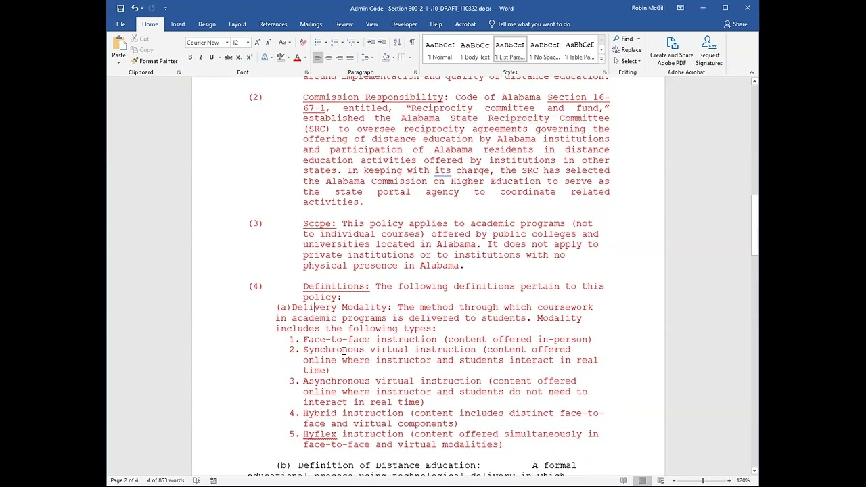The image size is (866, 487).
Task: Sort the selected paragraphs
Action: [x=397, y=43]
